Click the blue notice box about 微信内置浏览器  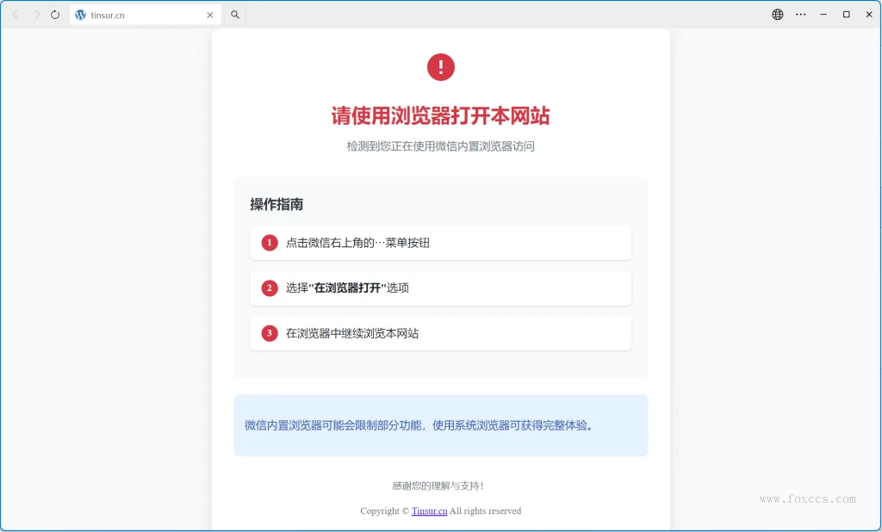(440, 425)
